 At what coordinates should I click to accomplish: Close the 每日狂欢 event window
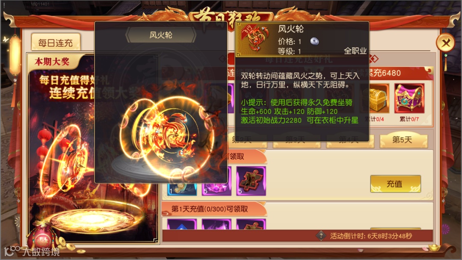click(x=446, y=44)
